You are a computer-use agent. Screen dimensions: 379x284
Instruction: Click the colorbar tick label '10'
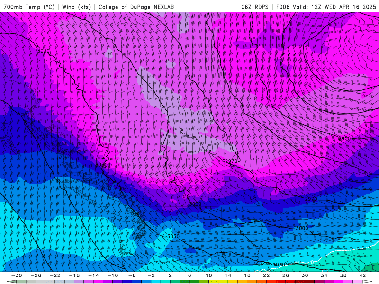209,275
